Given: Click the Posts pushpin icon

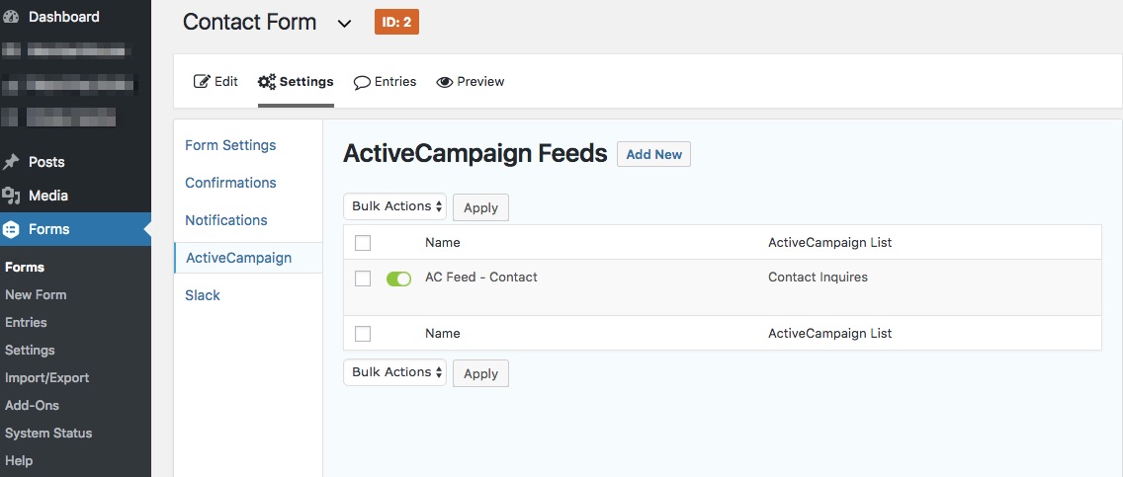Looking at the screenshot, I should click(x=11, y=162).
